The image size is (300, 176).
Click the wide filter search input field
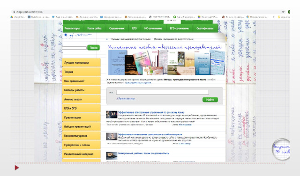[x=162, y=92]
